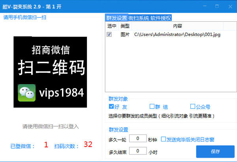Close the 酷V-裂变系统 window
The width and height of the screenshot is (237, 162).
tap(230, 6)
